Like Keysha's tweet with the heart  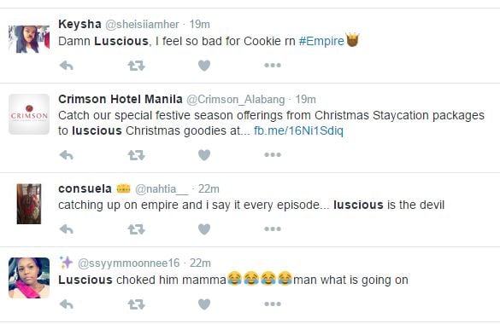[x=204, y=66]
